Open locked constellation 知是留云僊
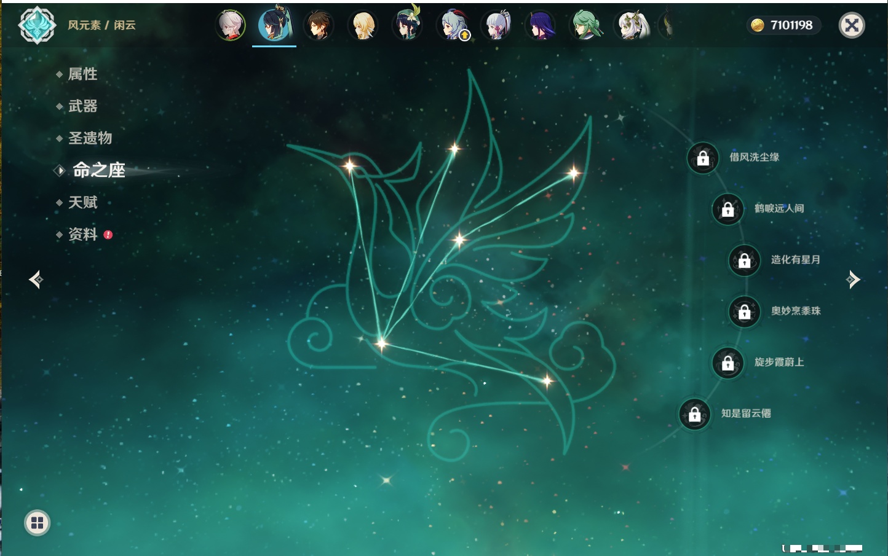 pos(695,414)
